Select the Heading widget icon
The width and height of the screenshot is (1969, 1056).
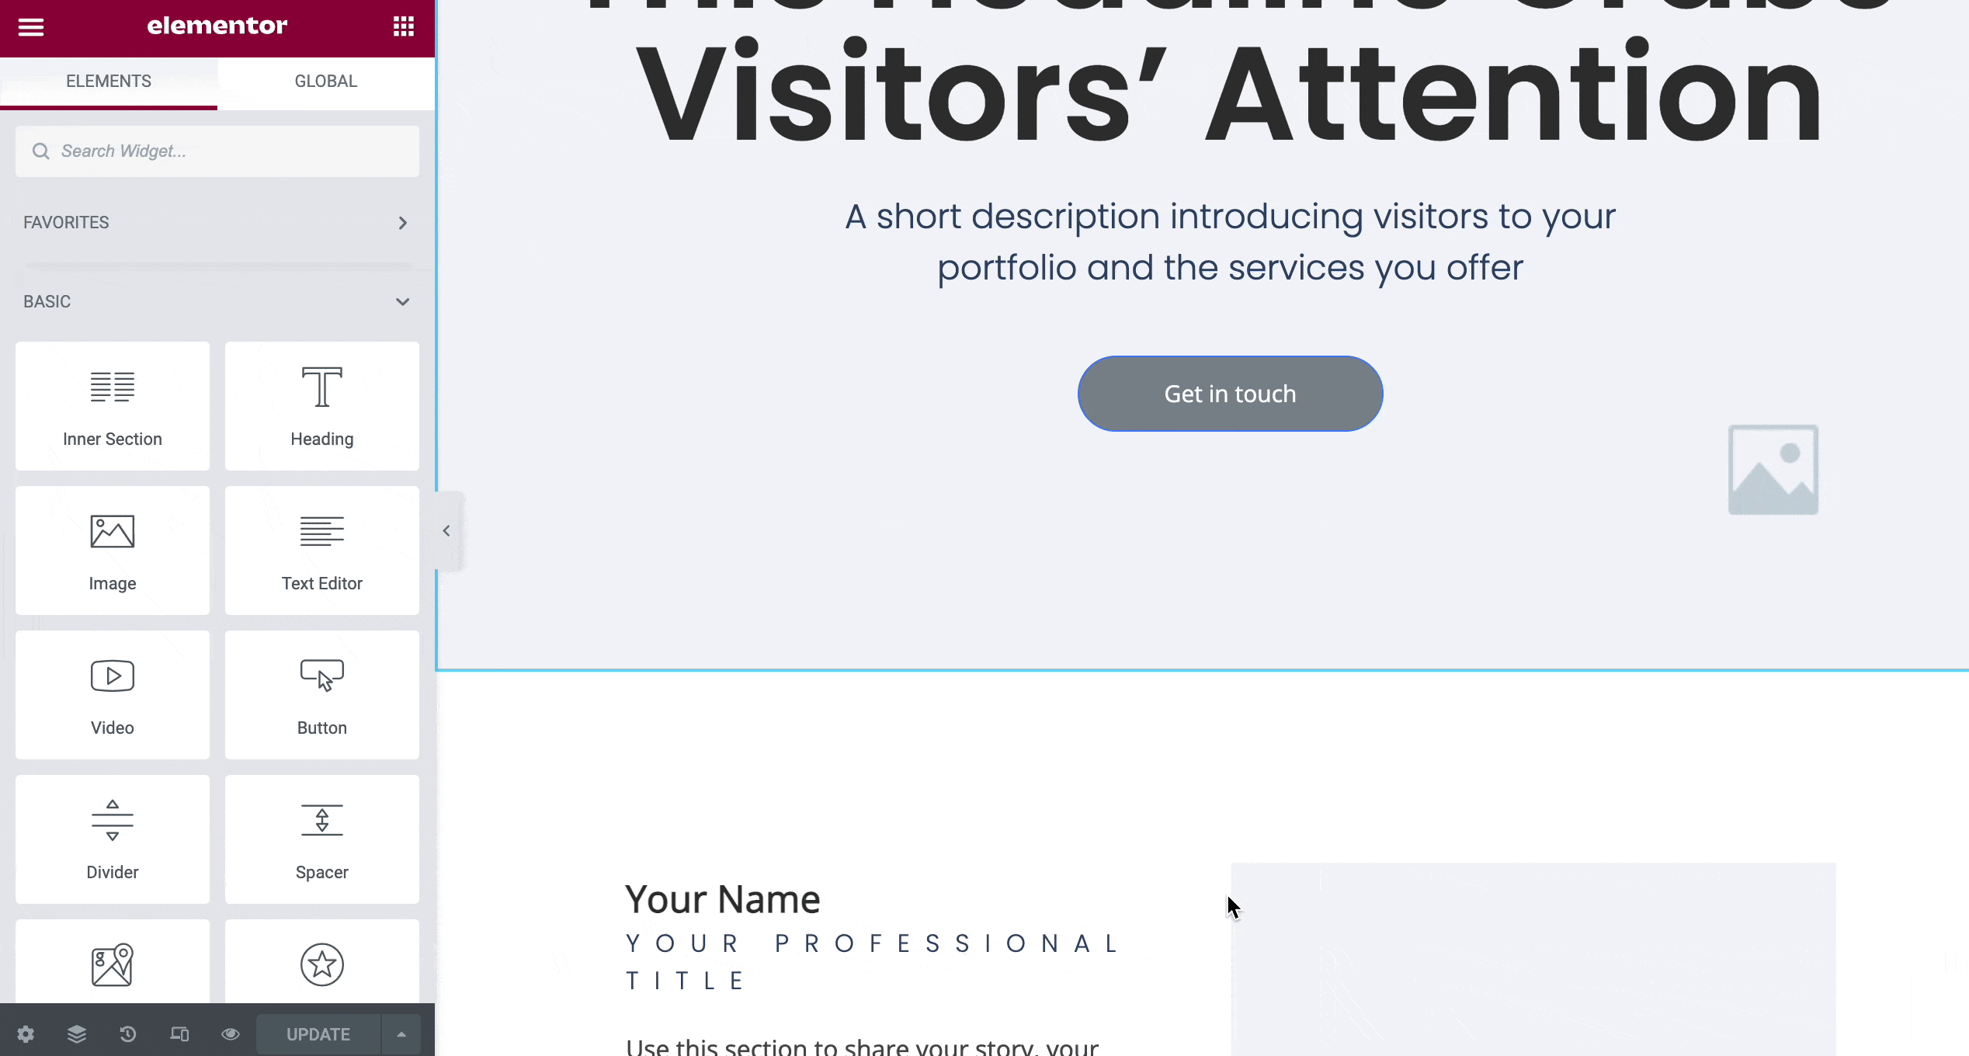[x=321, y=385]
